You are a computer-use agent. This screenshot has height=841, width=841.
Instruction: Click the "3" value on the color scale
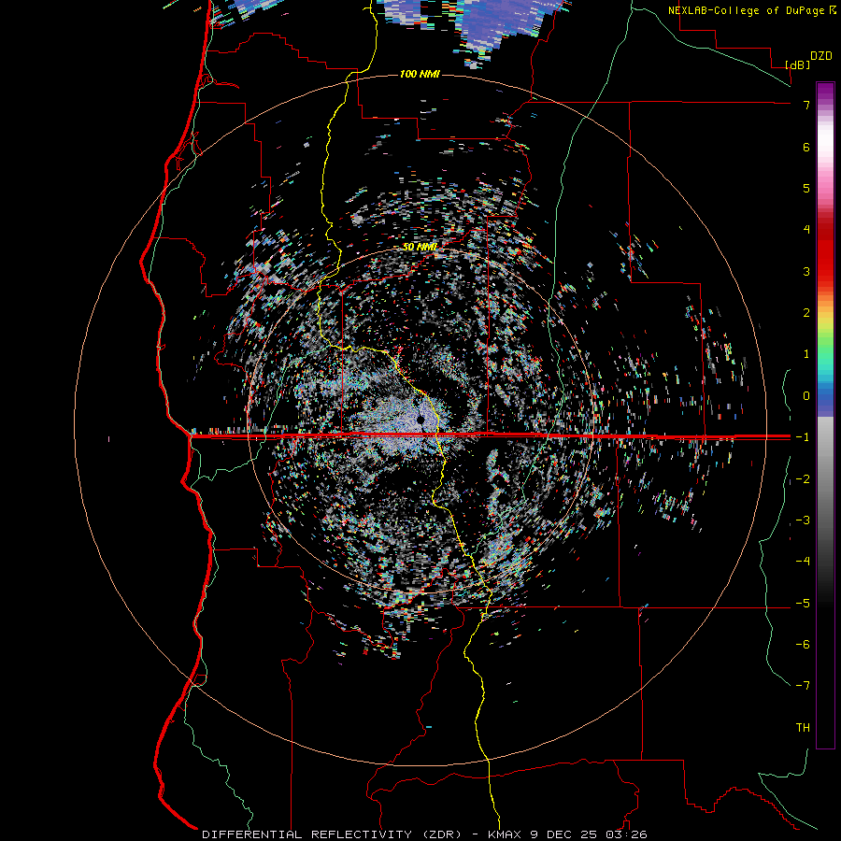pos(806,271)
